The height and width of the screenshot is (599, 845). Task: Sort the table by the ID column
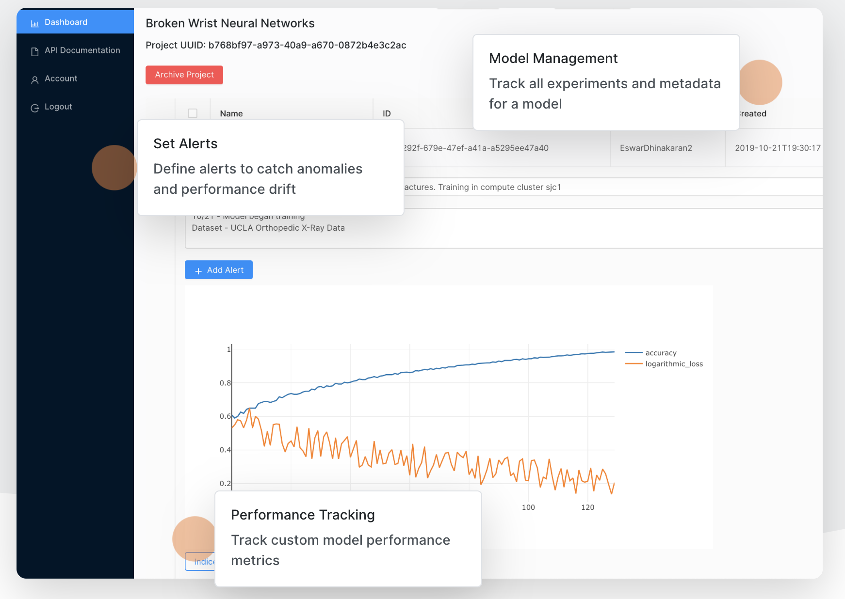click(x=387, y=113)
